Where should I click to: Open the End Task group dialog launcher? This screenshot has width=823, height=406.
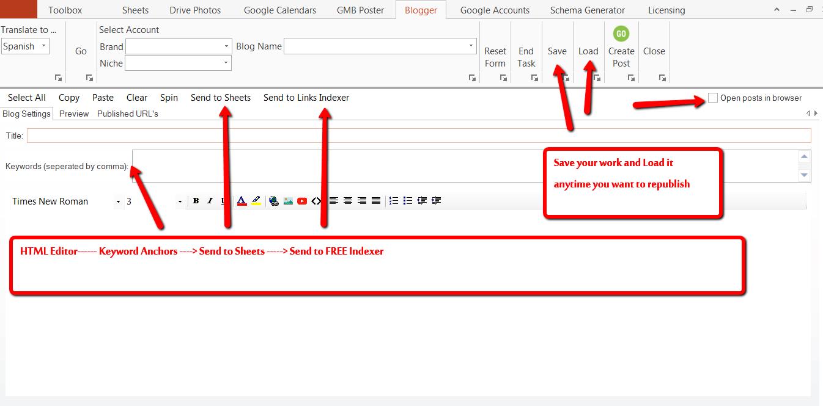[534, 78]
